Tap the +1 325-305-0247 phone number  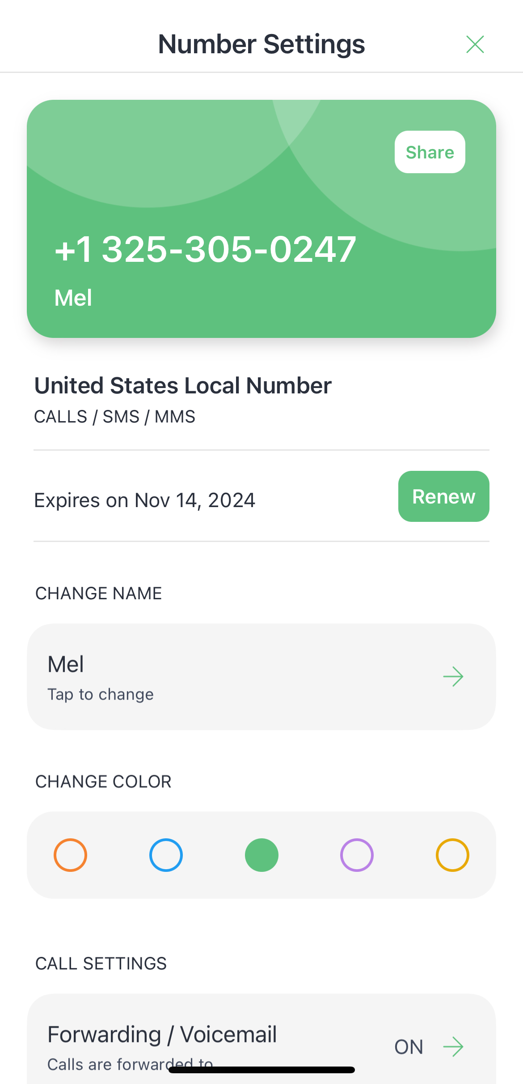(x=205, y=249)
